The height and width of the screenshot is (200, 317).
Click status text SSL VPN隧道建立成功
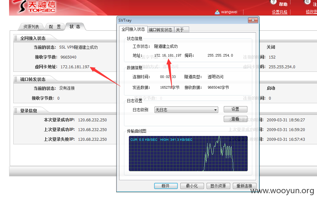(78, 47)
